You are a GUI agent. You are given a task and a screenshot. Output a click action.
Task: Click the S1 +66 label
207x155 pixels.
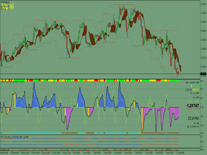coord(196,124)
